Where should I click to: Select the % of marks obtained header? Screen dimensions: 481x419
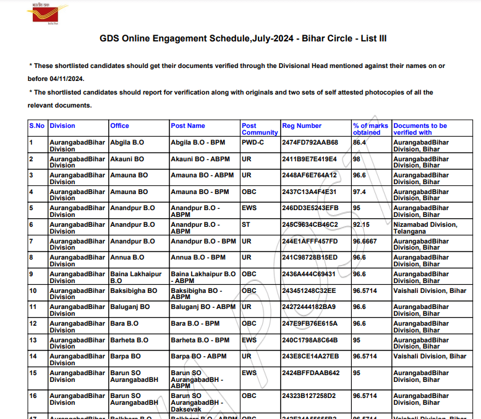[x=370, y=129]
